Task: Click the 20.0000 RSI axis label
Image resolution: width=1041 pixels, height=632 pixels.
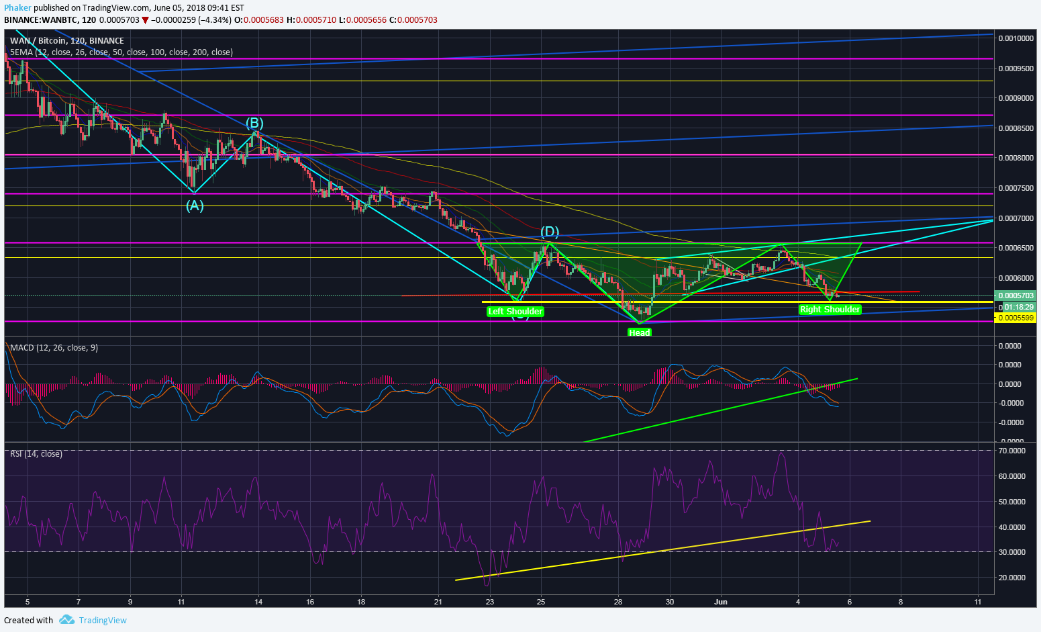Action: 1012,578
